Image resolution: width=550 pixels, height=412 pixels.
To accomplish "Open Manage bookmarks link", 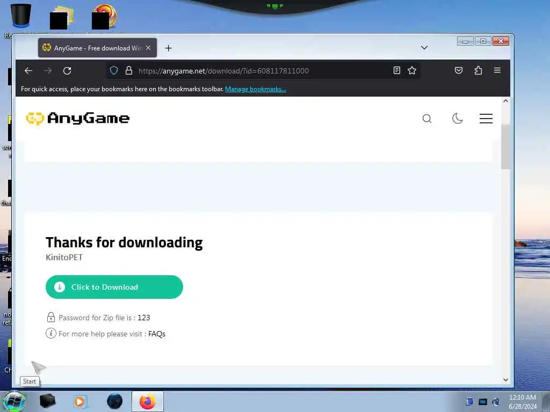I will coord(255,89).
